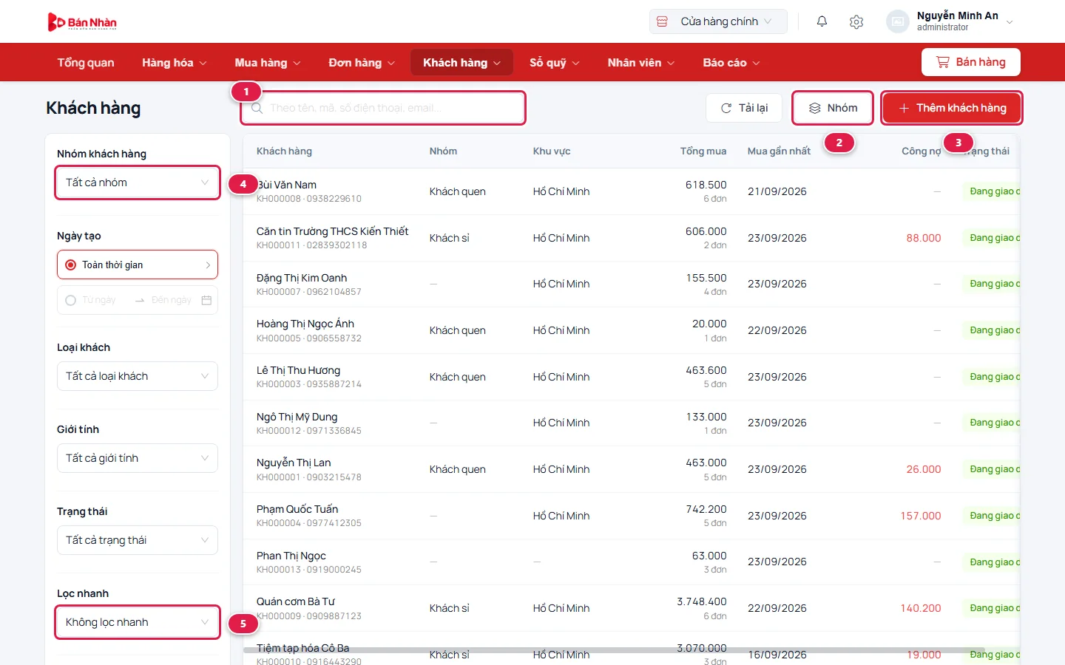Click the Bán hàng button
Viewport: 1065px width, 665px height.
(x=971, y=62)
